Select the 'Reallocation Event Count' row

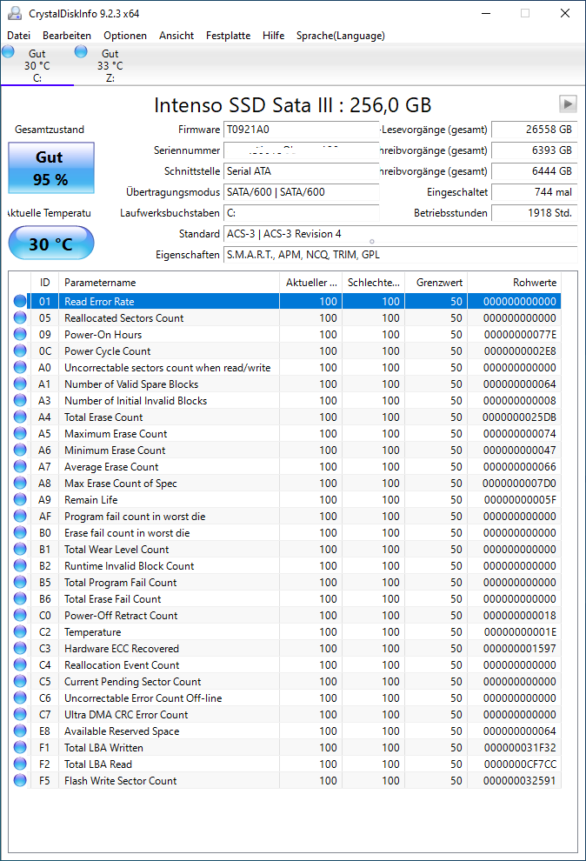point(285,664)
